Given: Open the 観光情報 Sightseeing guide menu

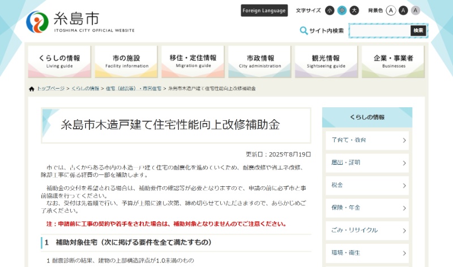Looking at the screenshot, I should click(326, 62).
